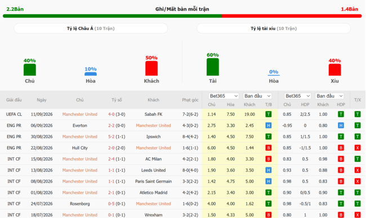Click green T result badge in Sabah FK T/B column
Screen dimensions: 366x218
click(269, 115)
